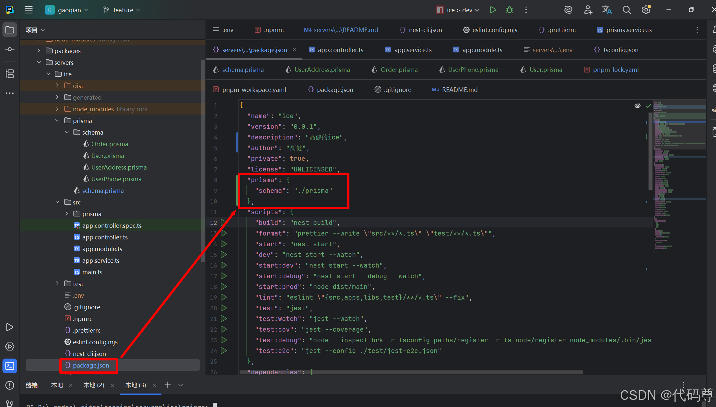This screenshot has height=407, width=716.
Task: Open the Structure tool window
Action: click(10, 74)
